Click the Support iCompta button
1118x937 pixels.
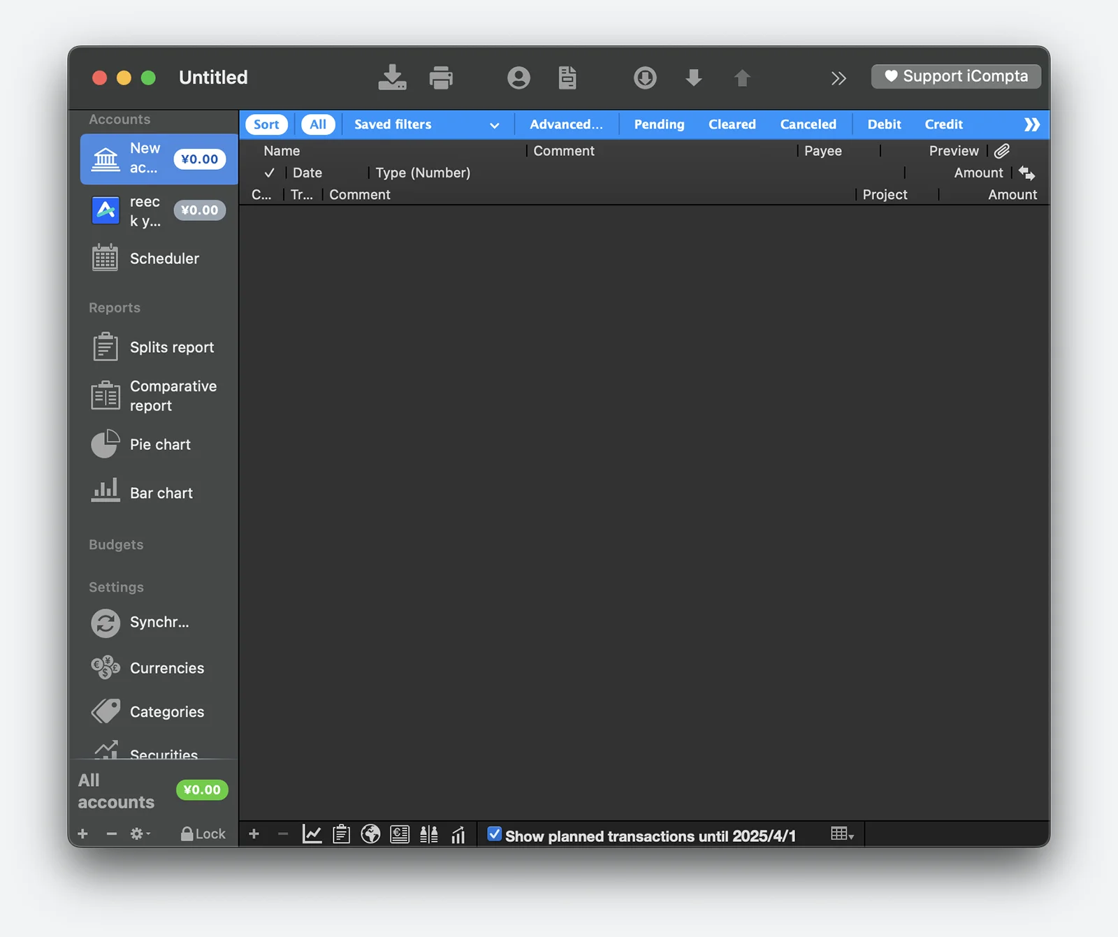[x=956, y=76]
